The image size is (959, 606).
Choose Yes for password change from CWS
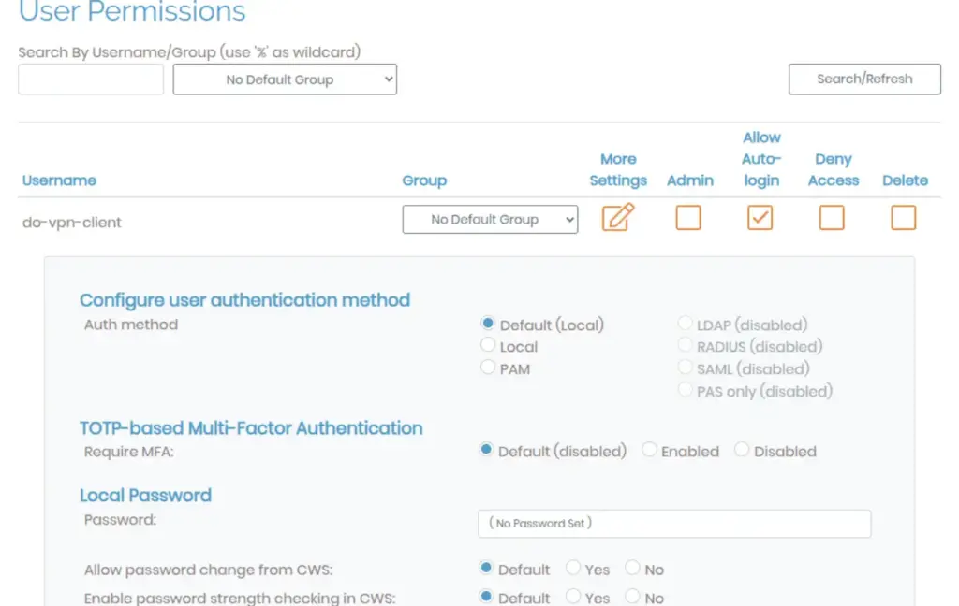573,569
